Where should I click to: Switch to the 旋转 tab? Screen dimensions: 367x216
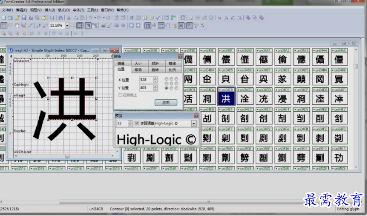(157, 70)
